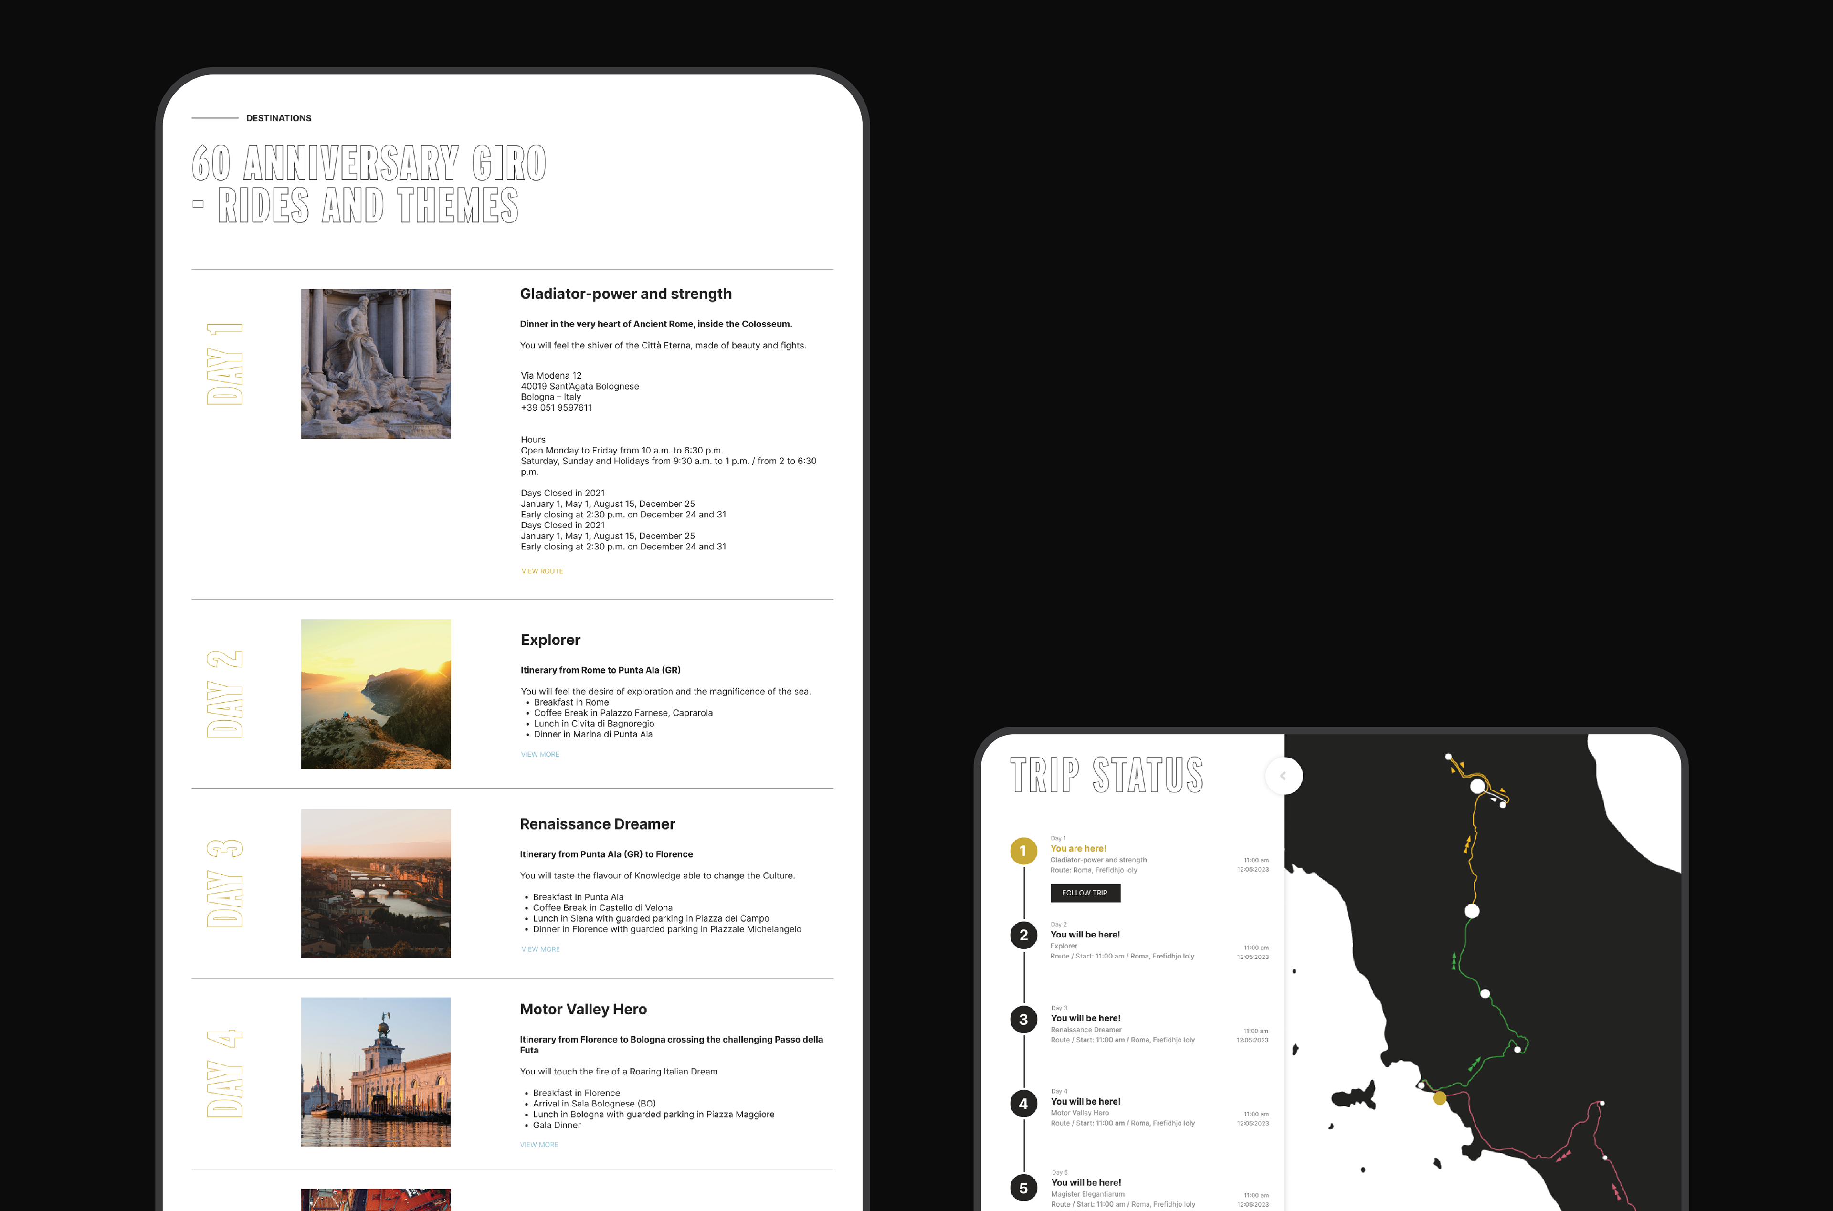
Task: Open the Trevi fountain statue thumbnail
Action: tap(376, 364)
